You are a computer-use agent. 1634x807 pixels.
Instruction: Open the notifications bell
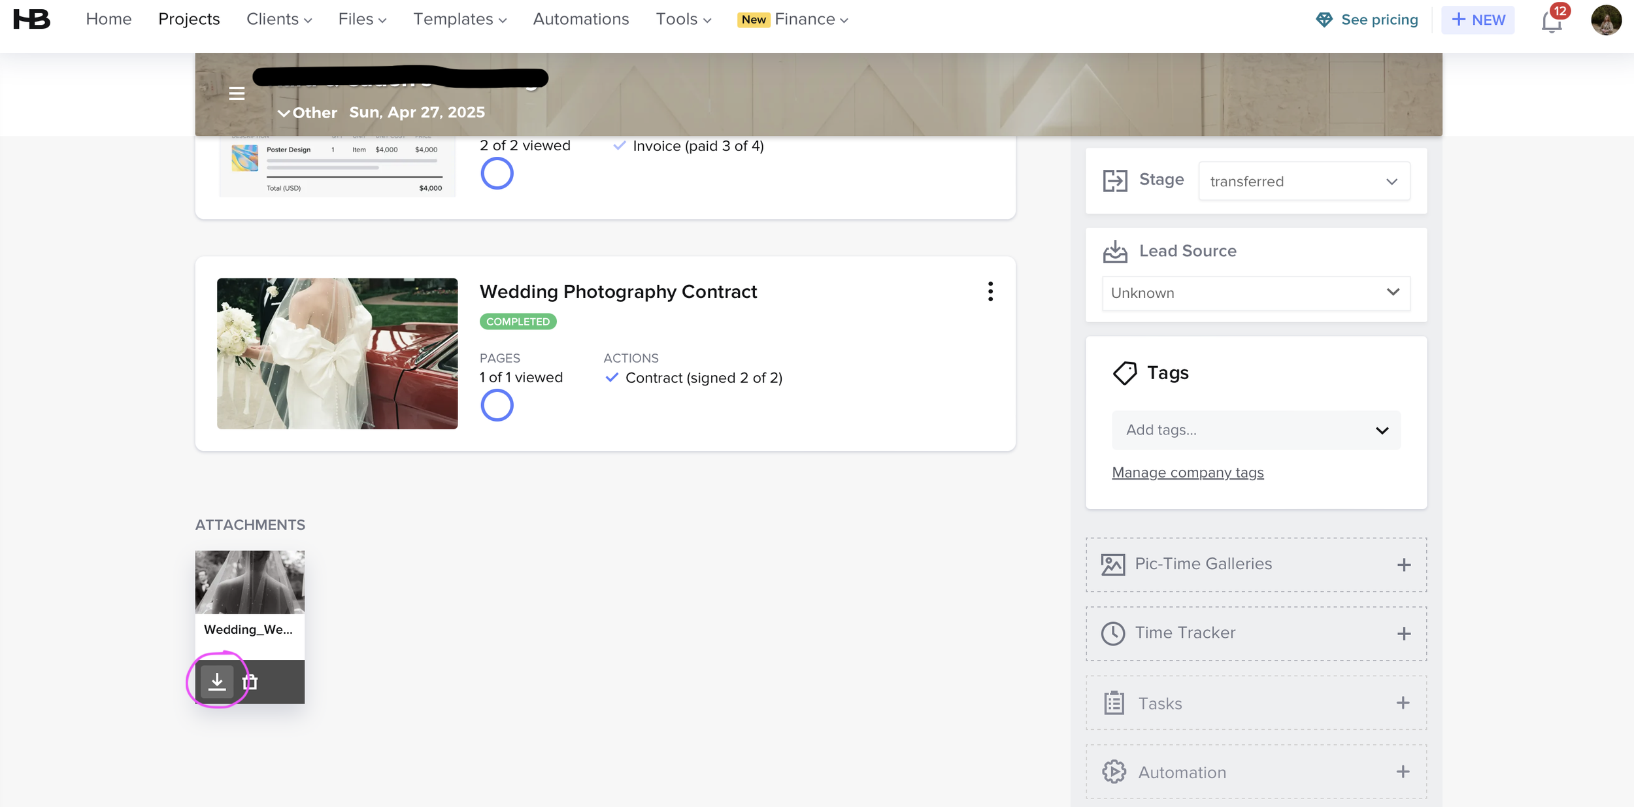[1551, 21]
